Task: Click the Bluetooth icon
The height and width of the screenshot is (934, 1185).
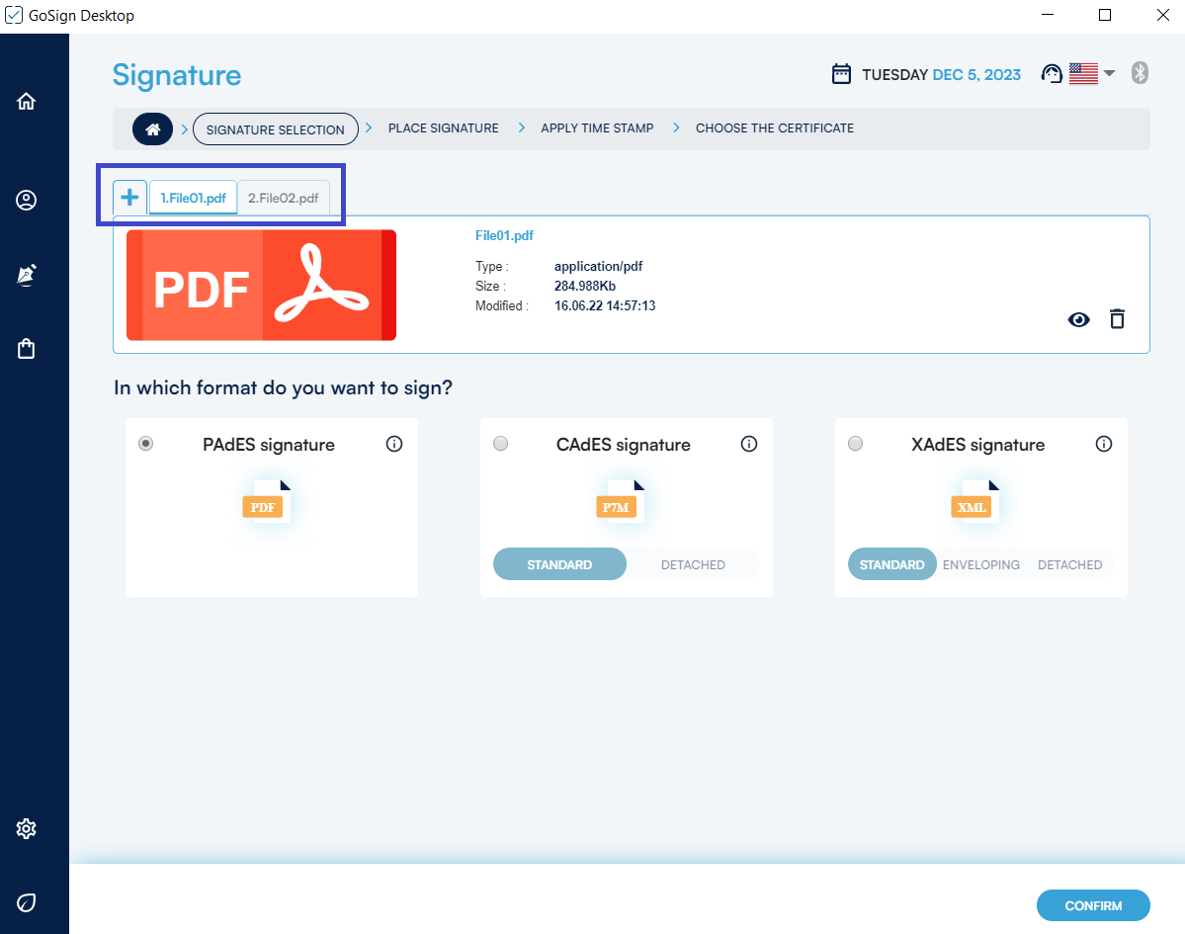Action: [x=1139, y=73]
